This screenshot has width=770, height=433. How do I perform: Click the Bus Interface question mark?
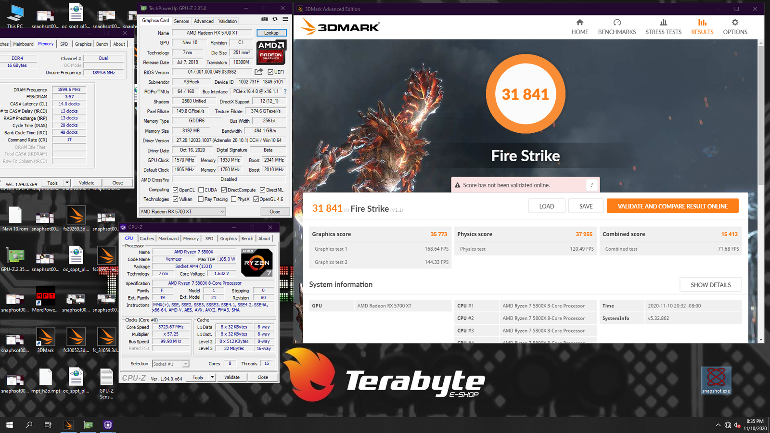point(285,91)
